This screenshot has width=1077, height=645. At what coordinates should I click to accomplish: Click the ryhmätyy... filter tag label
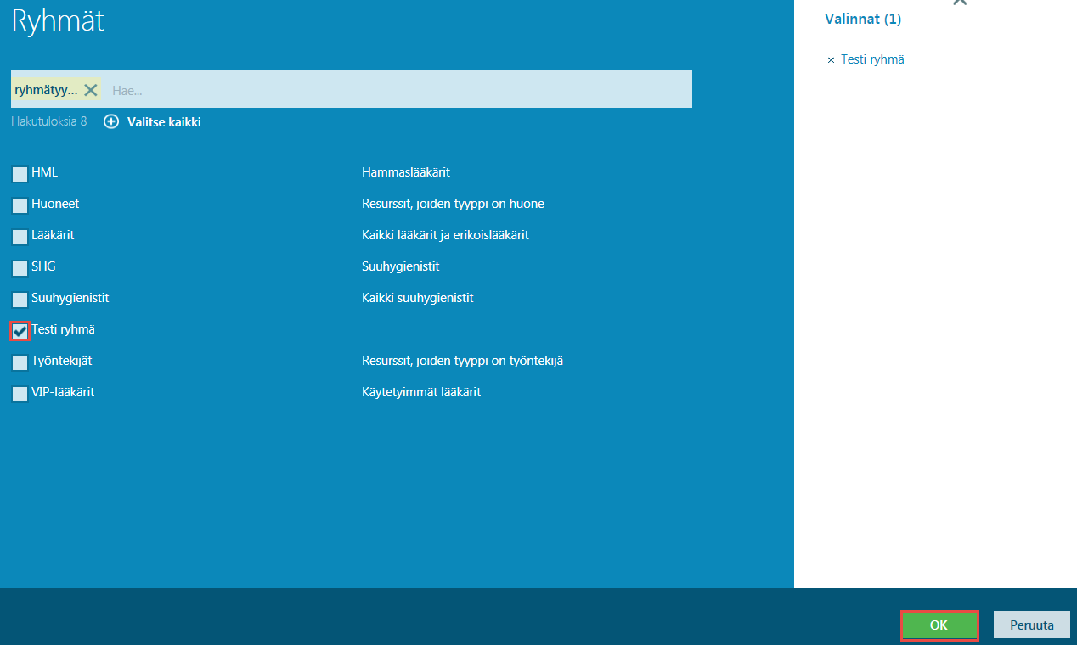click(x=46, y=90)
